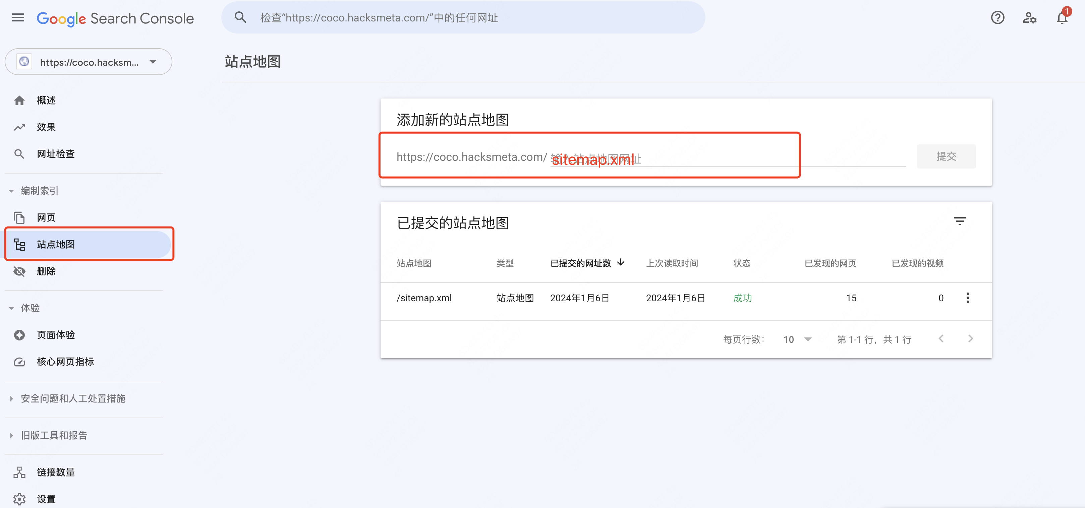Click discovered videos value 0
The height and width of the screenshot is (508, 1085).
[x=940, y=298]
